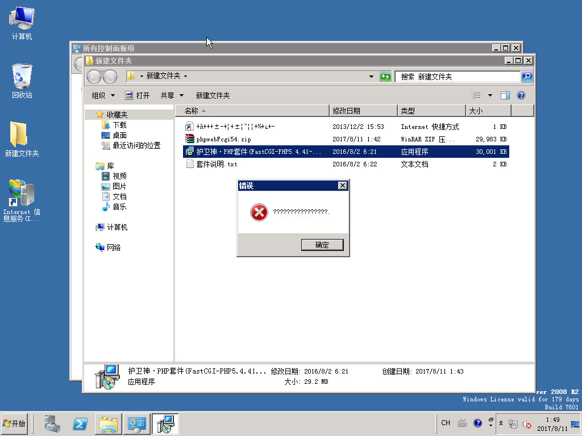Viewport: 582px width, 436px height.
Task: Click the network tray icon
Action: [x=513, y=424]
